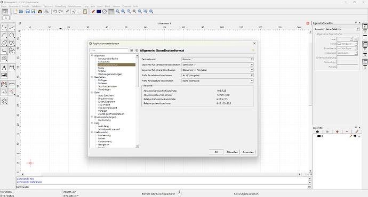Screen dimensions: 368x197
Task: Open the absolute coordinates prefix dropdown
Action: pos(217,81)
